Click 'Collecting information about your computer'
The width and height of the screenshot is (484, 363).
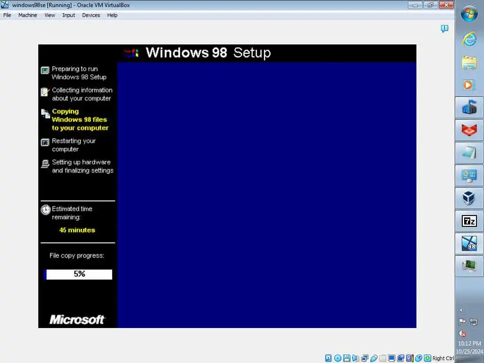82,94
